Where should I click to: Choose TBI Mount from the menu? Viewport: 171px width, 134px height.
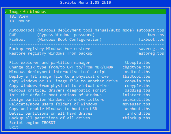pyautogui.click(x=85, y=21)
